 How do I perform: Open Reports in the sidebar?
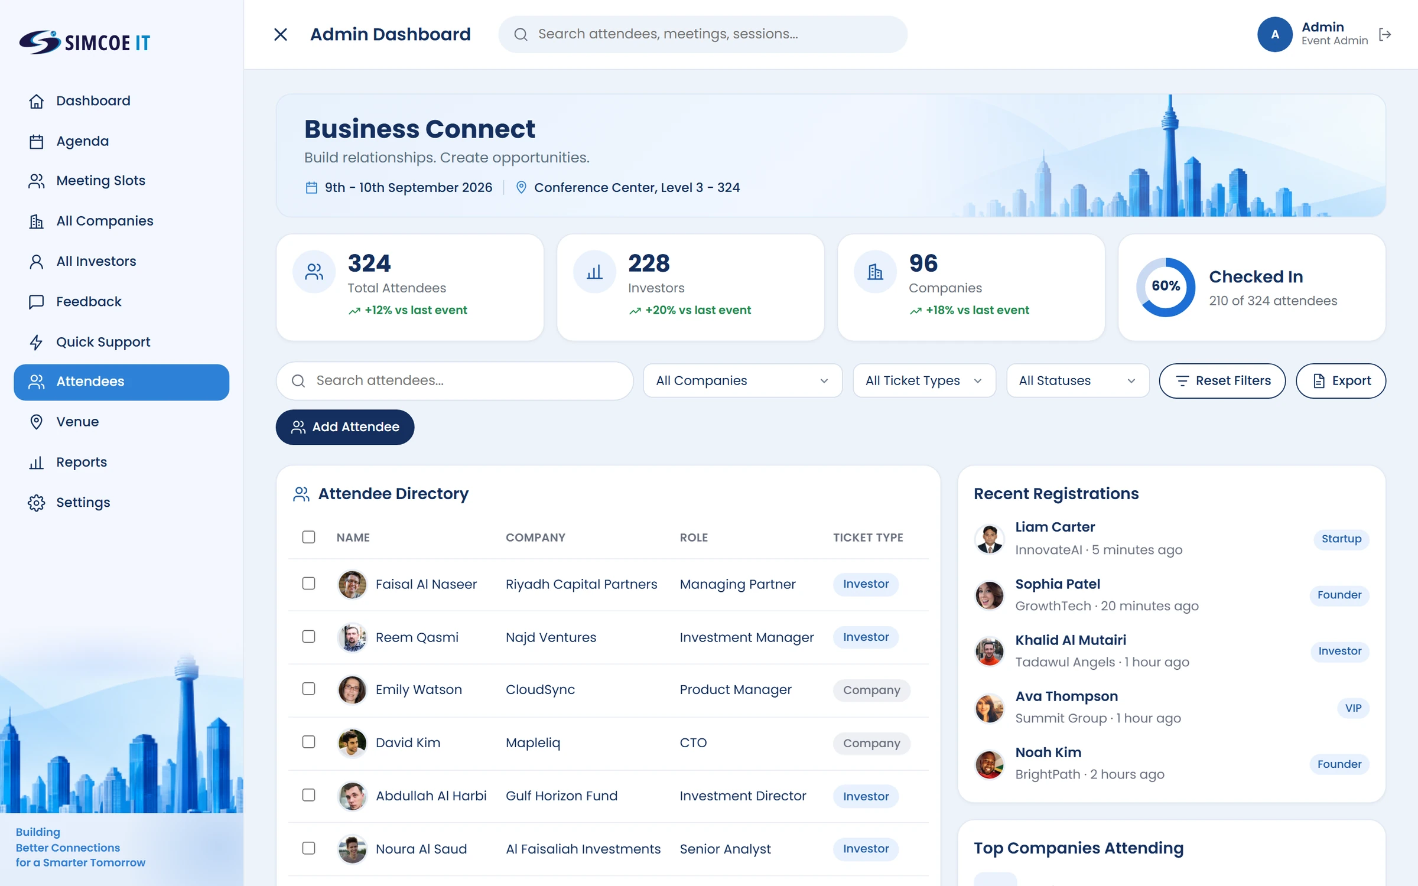click(x=121, y=462)
